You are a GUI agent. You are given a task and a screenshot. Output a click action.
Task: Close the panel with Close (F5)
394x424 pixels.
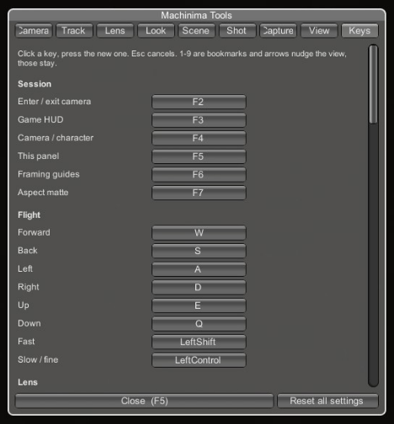[144, 400]
